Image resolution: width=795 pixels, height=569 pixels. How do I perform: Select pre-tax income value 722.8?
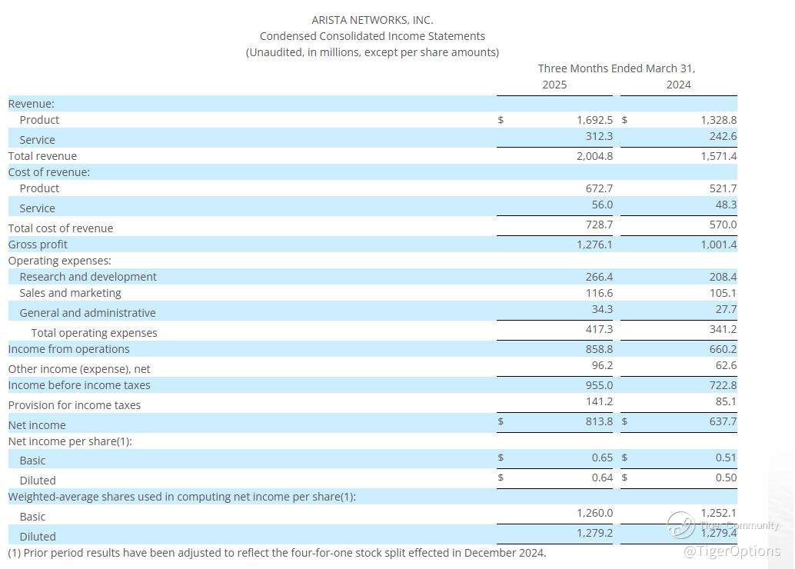click(723, 385)
